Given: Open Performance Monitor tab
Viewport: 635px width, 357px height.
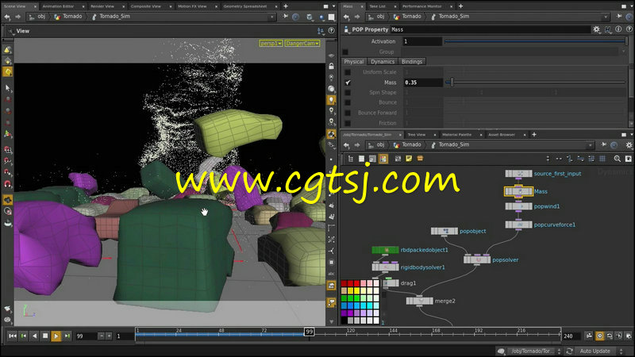Looking at the screenshot, I should click(422, 6).
